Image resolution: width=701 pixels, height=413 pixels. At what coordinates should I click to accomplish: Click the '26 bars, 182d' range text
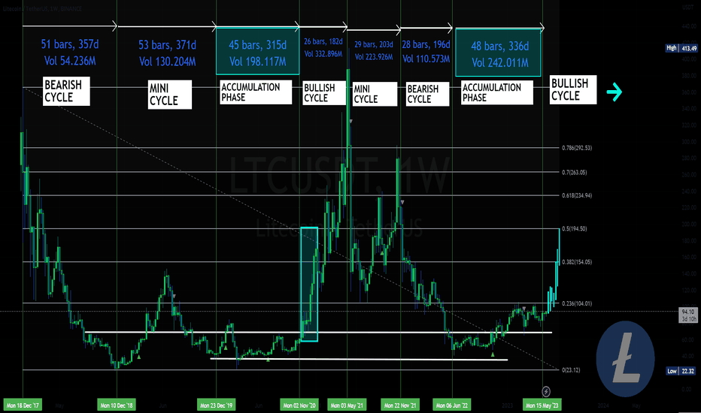click(323, 41)
